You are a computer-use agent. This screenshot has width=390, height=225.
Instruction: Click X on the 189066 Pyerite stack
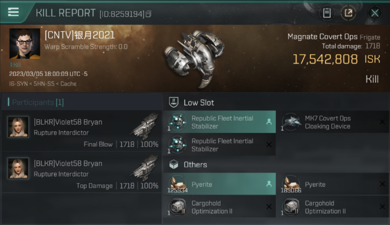click(x=382, y=184)
